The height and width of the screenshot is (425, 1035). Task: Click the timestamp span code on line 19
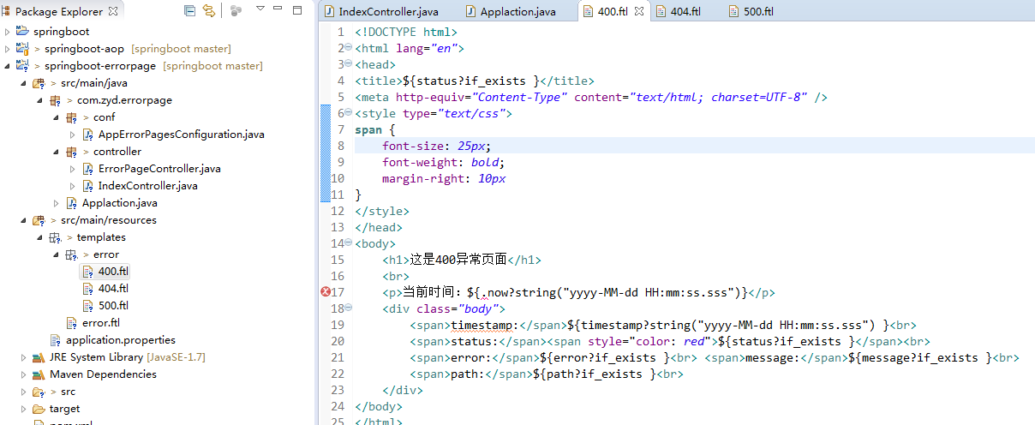pyautogui.click(x=663, y=326)
